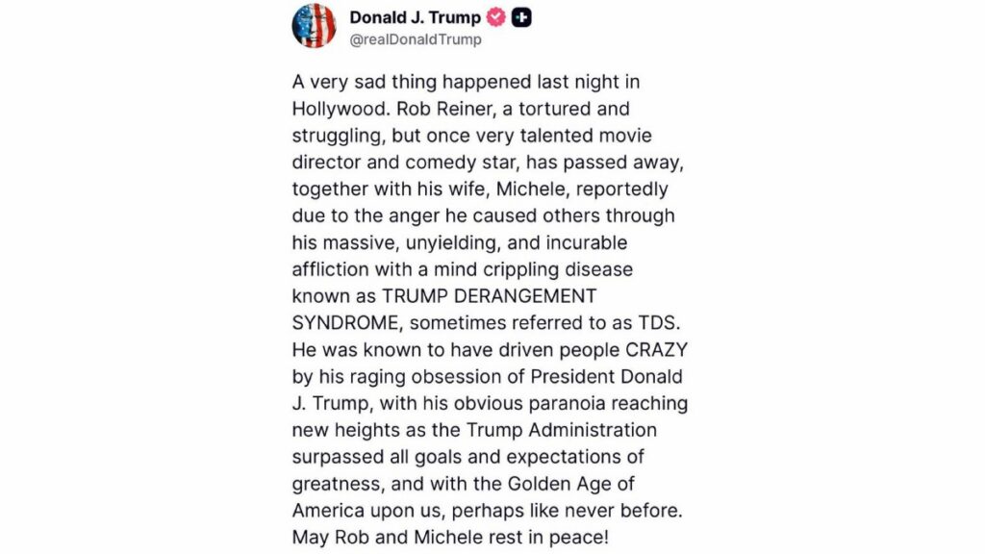Image resolution: width=985 pixels, height=554 pixels.
Task: Click the display name Donald J. Trump
Action: (414, 17)
